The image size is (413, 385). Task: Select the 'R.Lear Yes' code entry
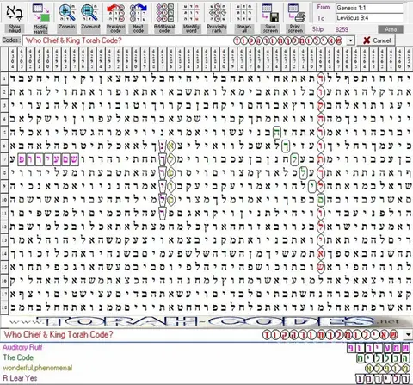tap(20, 378)
